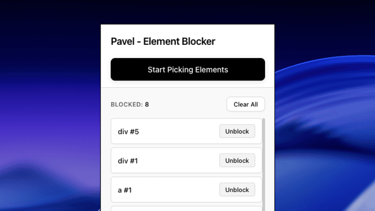Image resolution: width=375 pixels, height=211 pixels.
Task: Click the "Pavel - Element Blocker" title
Action: coord(163,42)
